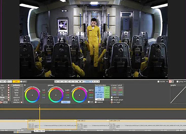Click the in button under the timeline
The height and width of the screenshot is (134, 186).
click(36, 131)
